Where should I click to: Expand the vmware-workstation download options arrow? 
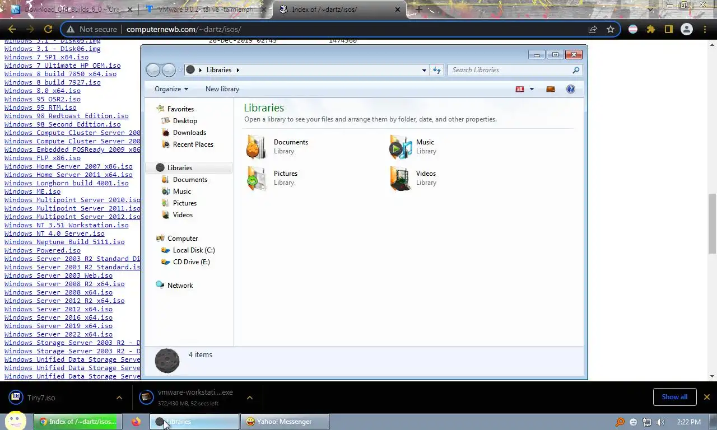tap(250, 398)
